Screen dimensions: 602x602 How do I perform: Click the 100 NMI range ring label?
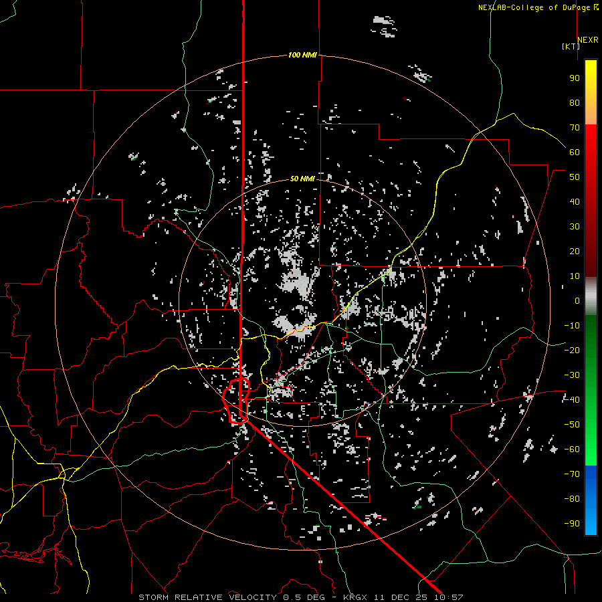[302, 55]
